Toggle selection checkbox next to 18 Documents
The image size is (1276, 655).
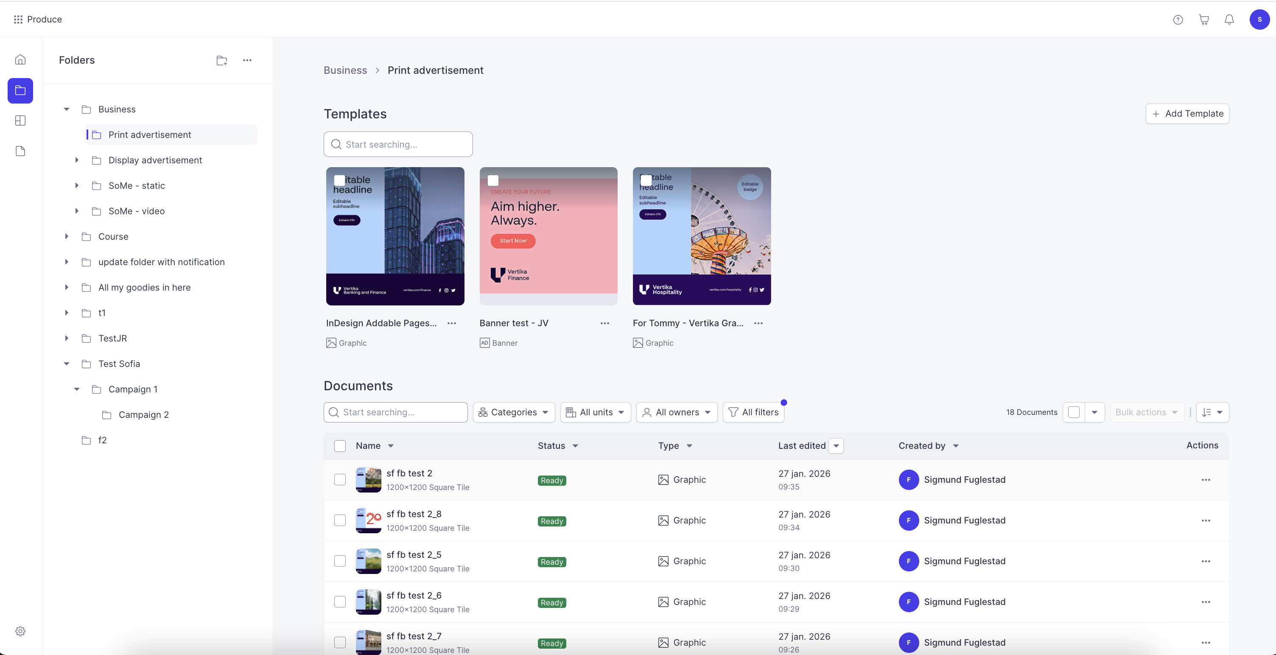[1074, 412]
